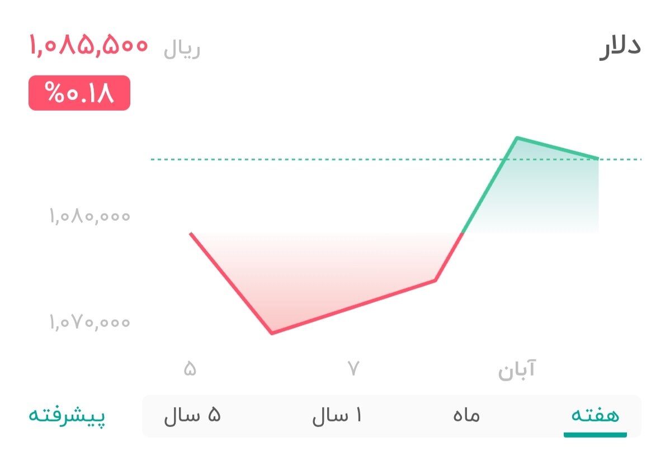Select the ۷ date marker on axis
Screen dimensions: 670x451
pyautogui.click(x=353, y=368)
